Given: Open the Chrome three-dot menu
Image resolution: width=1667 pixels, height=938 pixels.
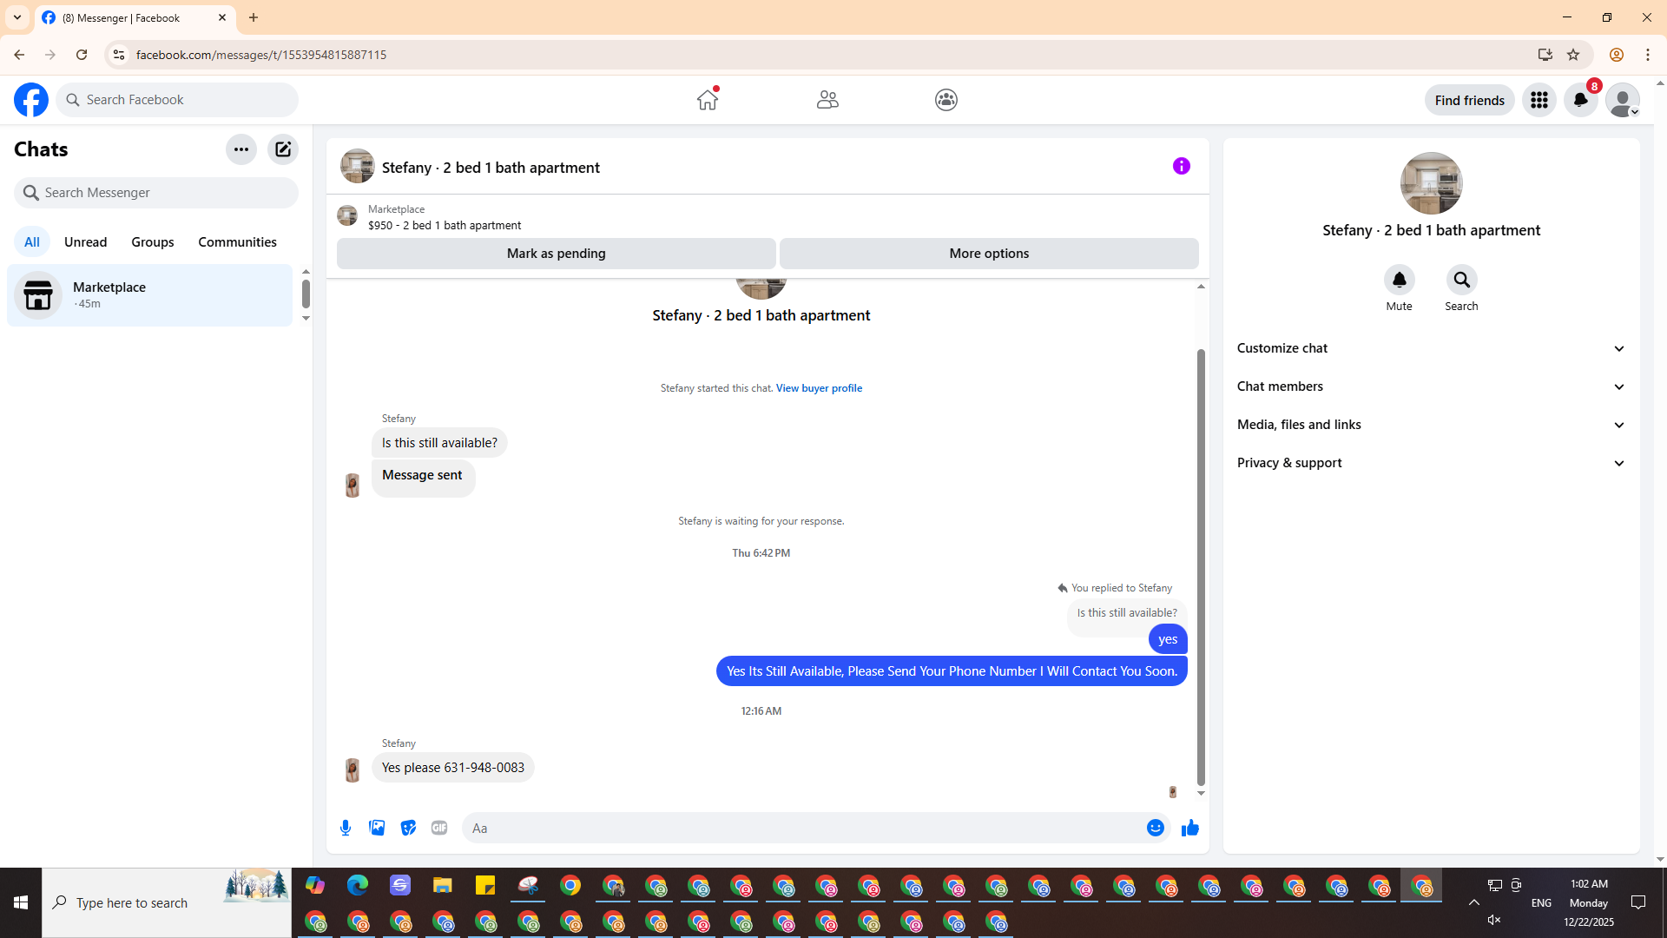Looking at the screenshot, I should (x=1648, y=55).
